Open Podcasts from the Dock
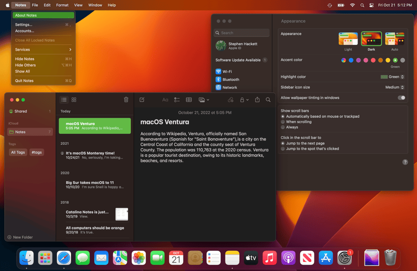417x271 pixels. coord(288,258)
